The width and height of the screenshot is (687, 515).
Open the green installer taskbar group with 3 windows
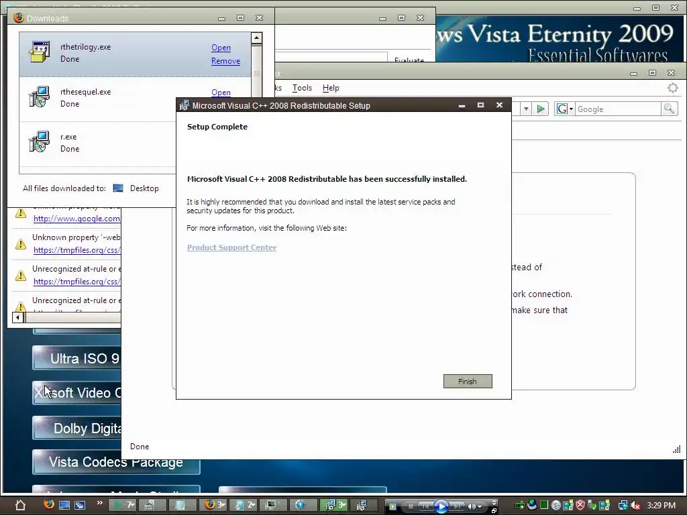coord(334,505)
